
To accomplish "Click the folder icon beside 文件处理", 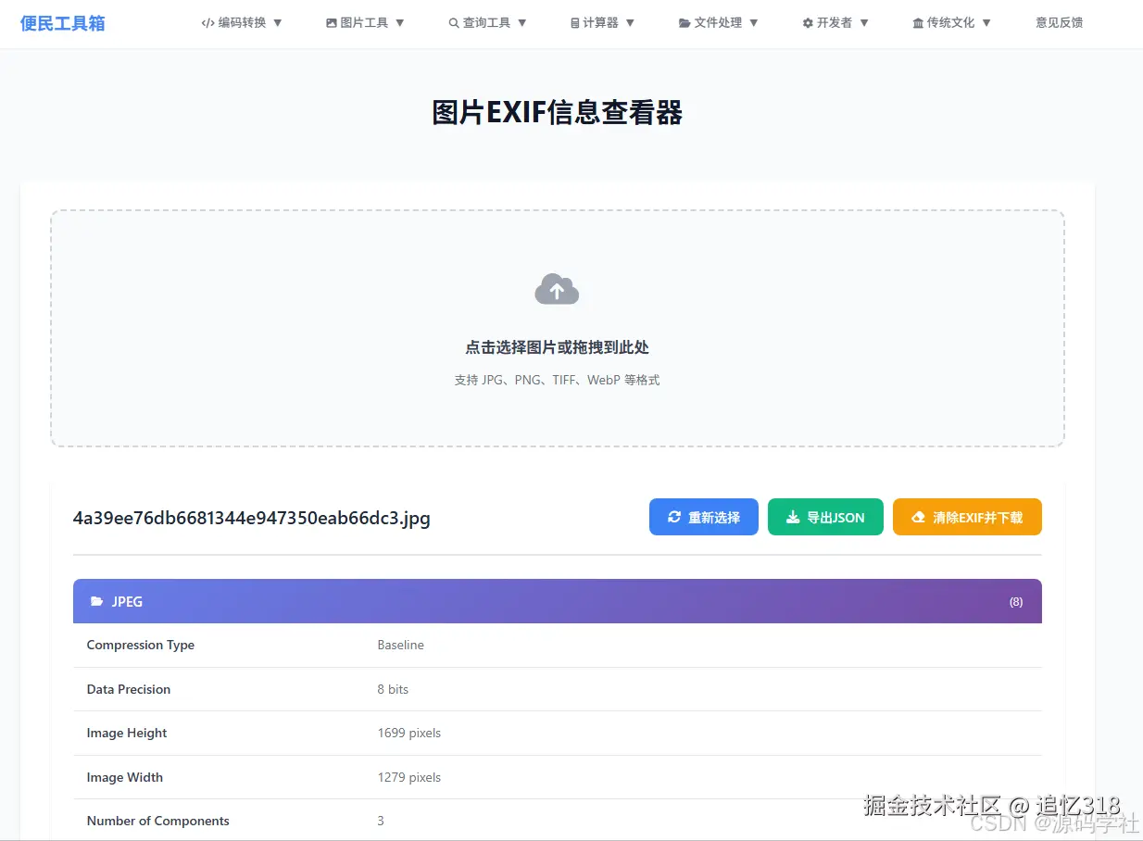I will tap(683, 22).
